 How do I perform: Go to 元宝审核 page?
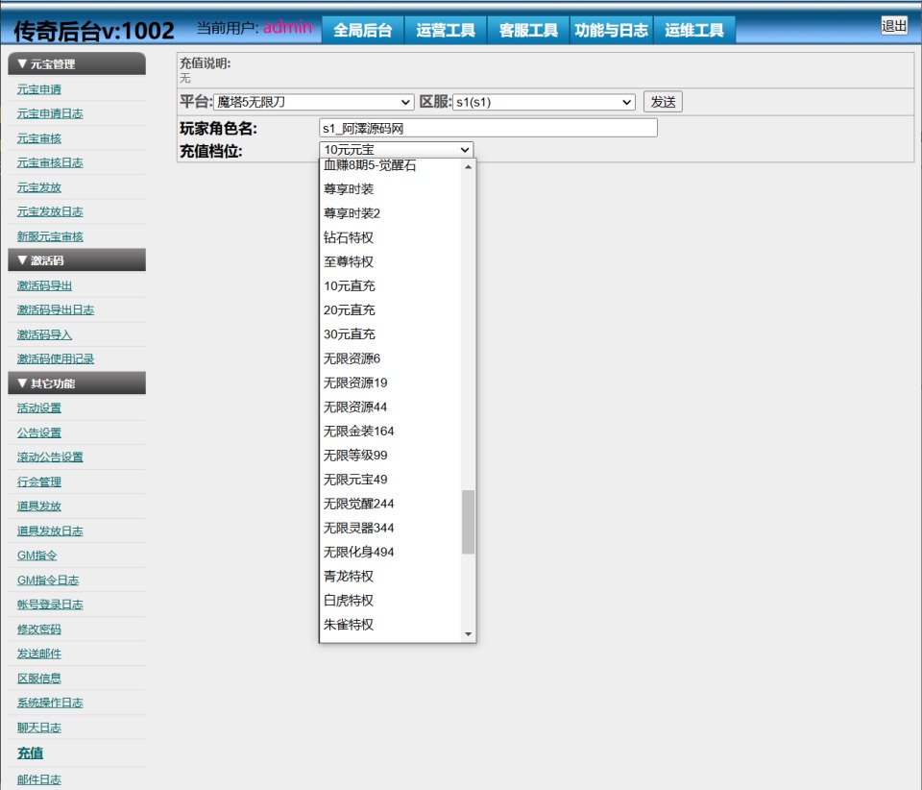coord(39,138)
